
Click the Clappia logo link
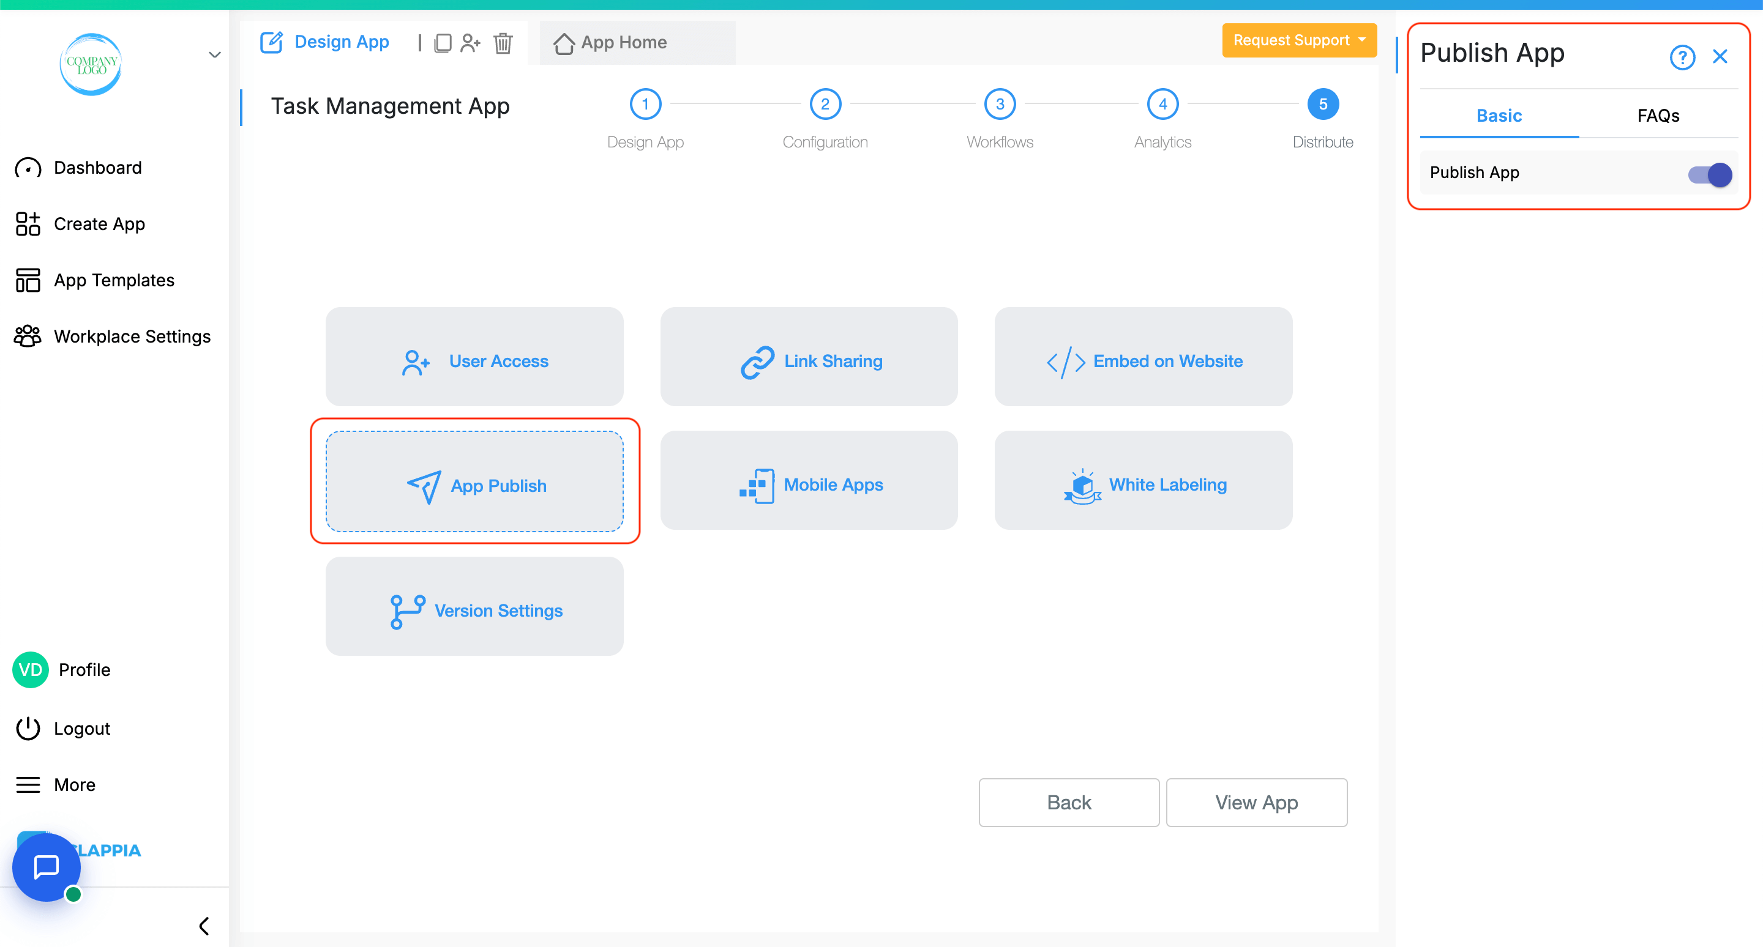pos(106,850)
